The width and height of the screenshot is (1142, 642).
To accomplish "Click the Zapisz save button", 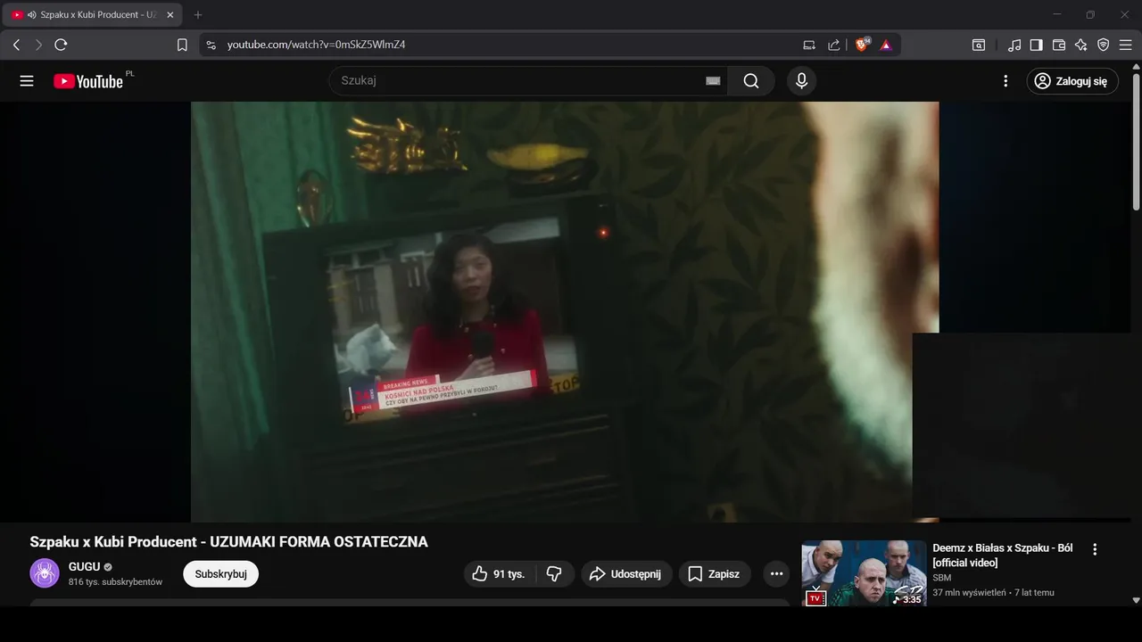I will coord(715,574).
